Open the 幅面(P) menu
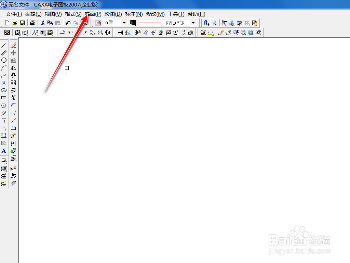 [x=93, y=14]
